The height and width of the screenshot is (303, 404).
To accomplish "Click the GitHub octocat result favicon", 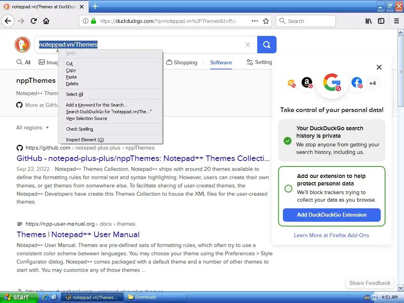I will click(20, 148).
